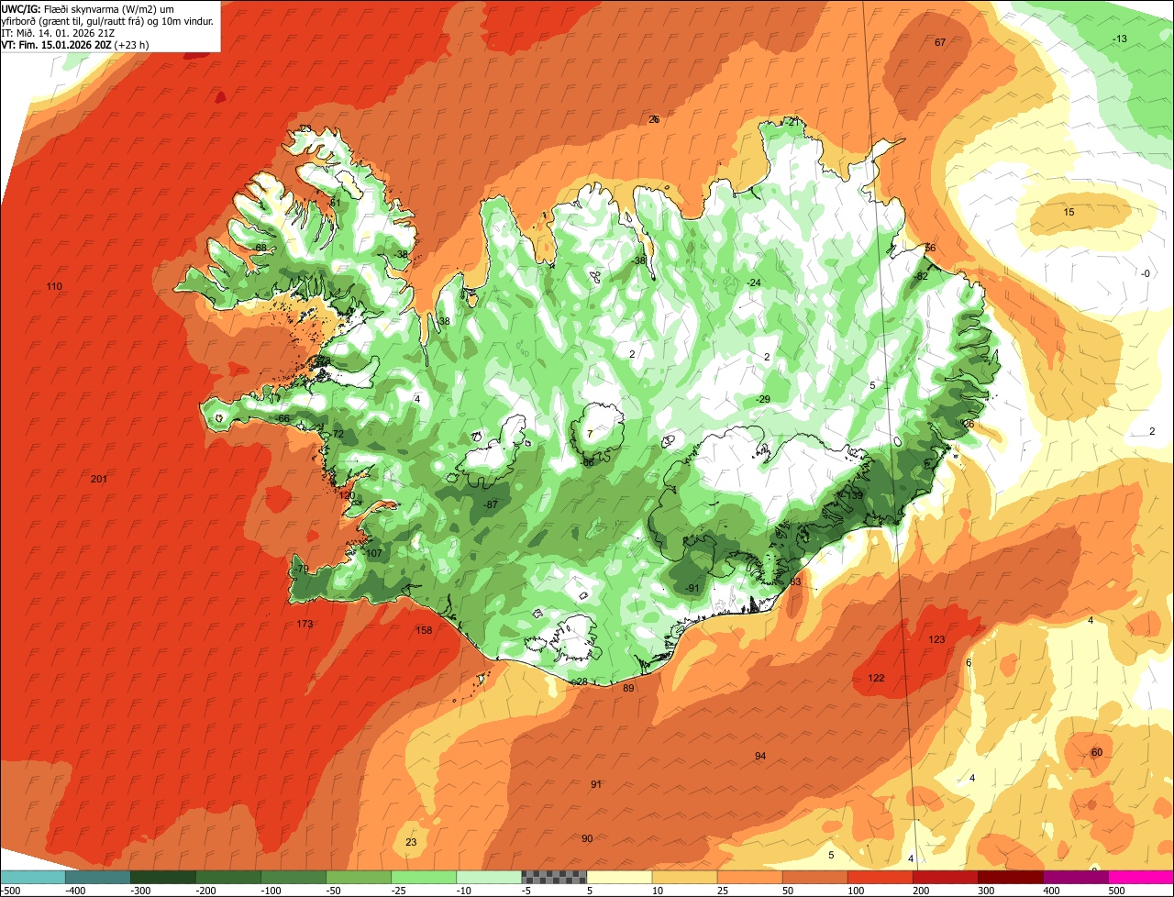Click the flux value "-29" on the map
This screenshot has height=897, width=1174.
(x=762, y=399)
